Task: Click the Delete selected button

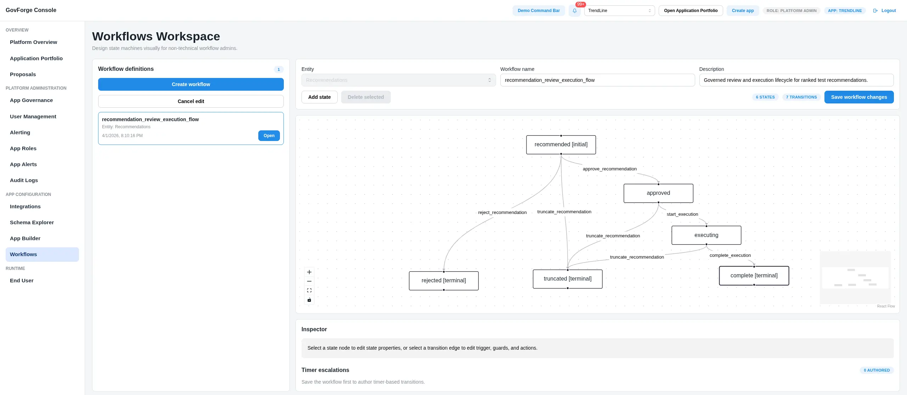Action: pos(366,97)
